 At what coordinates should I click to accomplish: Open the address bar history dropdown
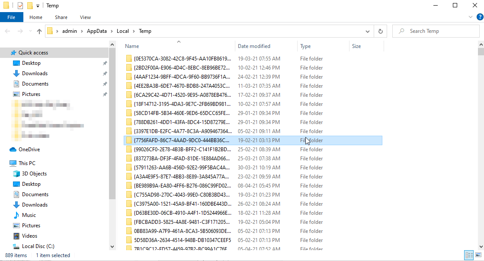367,31
